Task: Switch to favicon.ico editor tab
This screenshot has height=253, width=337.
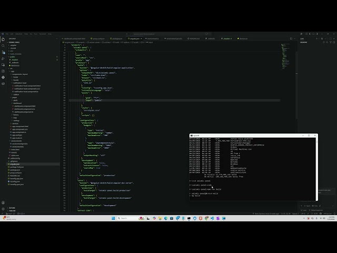Action: point(243,38)
